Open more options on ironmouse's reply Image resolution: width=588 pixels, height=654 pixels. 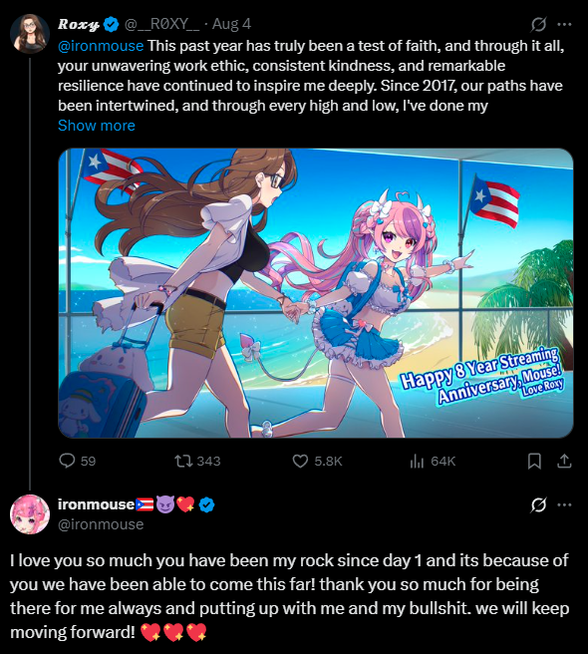[x=564, y=504]
